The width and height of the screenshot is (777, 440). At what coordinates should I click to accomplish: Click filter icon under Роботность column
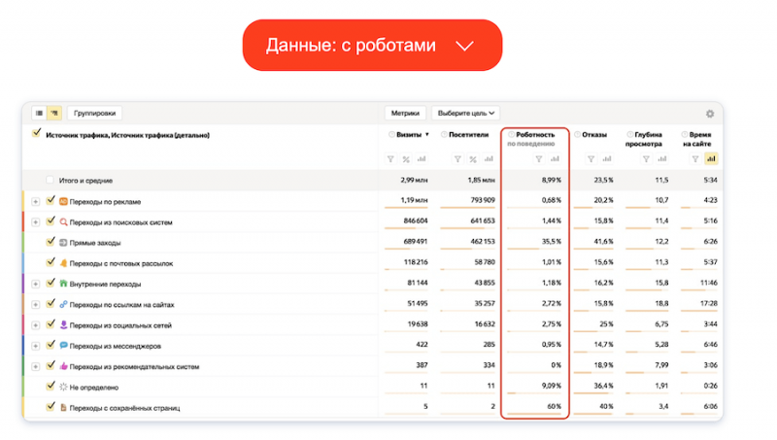(539, 159)
